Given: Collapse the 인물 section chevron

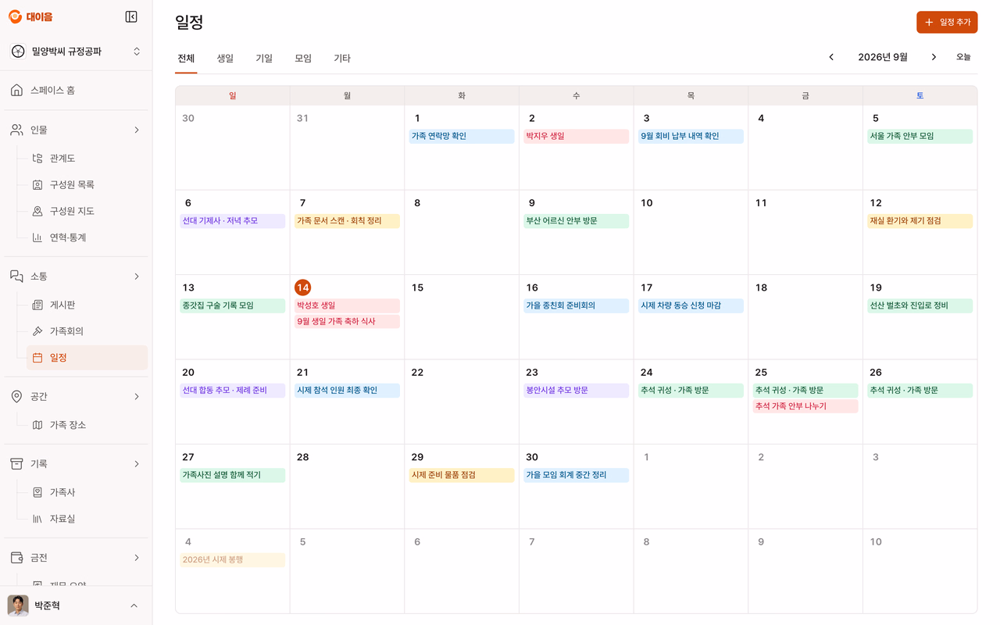Looking at the screenshot, I should point(137,130).
